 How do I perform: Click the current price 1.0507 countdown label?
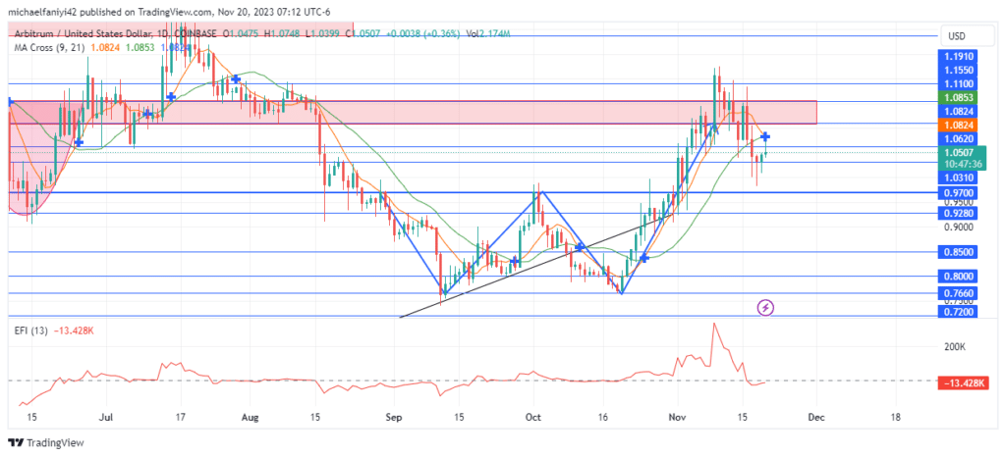[964, 158]
